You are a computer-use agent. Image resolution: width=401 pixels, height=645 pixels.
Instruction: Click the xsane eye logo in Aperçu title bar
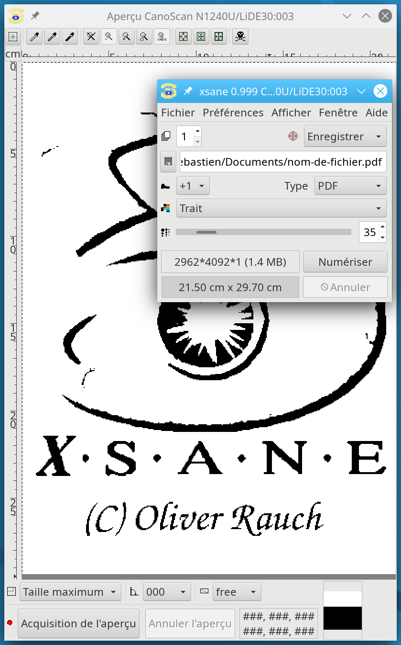point(16,16)
